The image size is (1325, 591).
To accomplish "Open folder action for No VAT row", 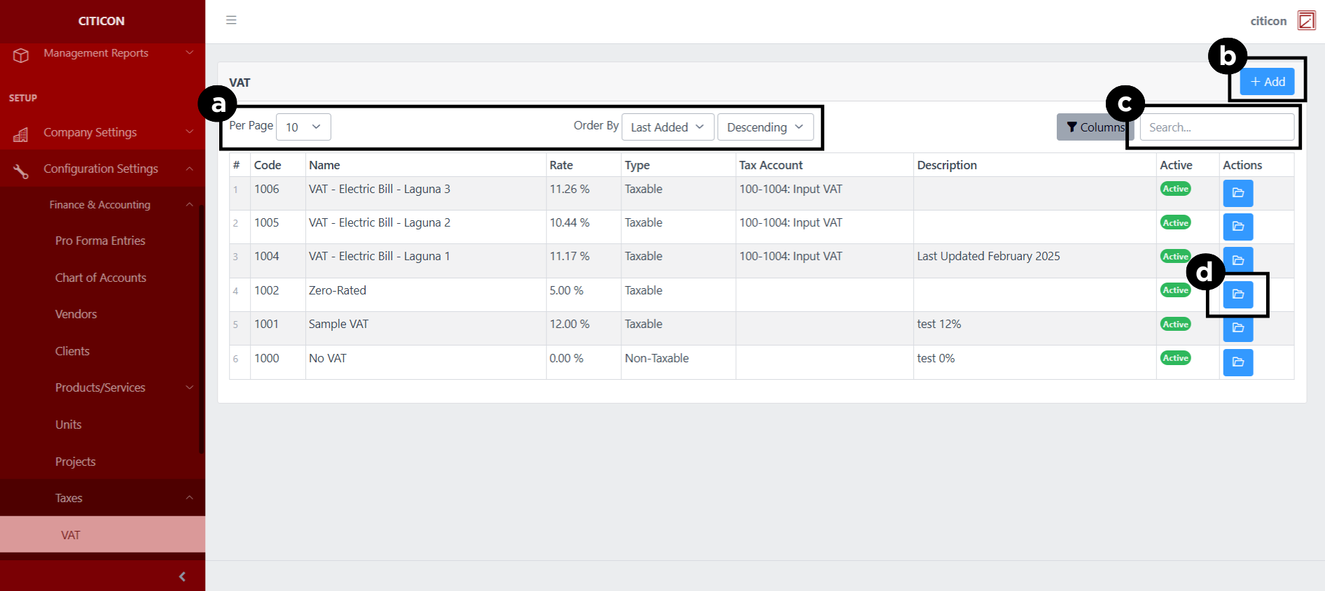I will tap(1237, 362).
